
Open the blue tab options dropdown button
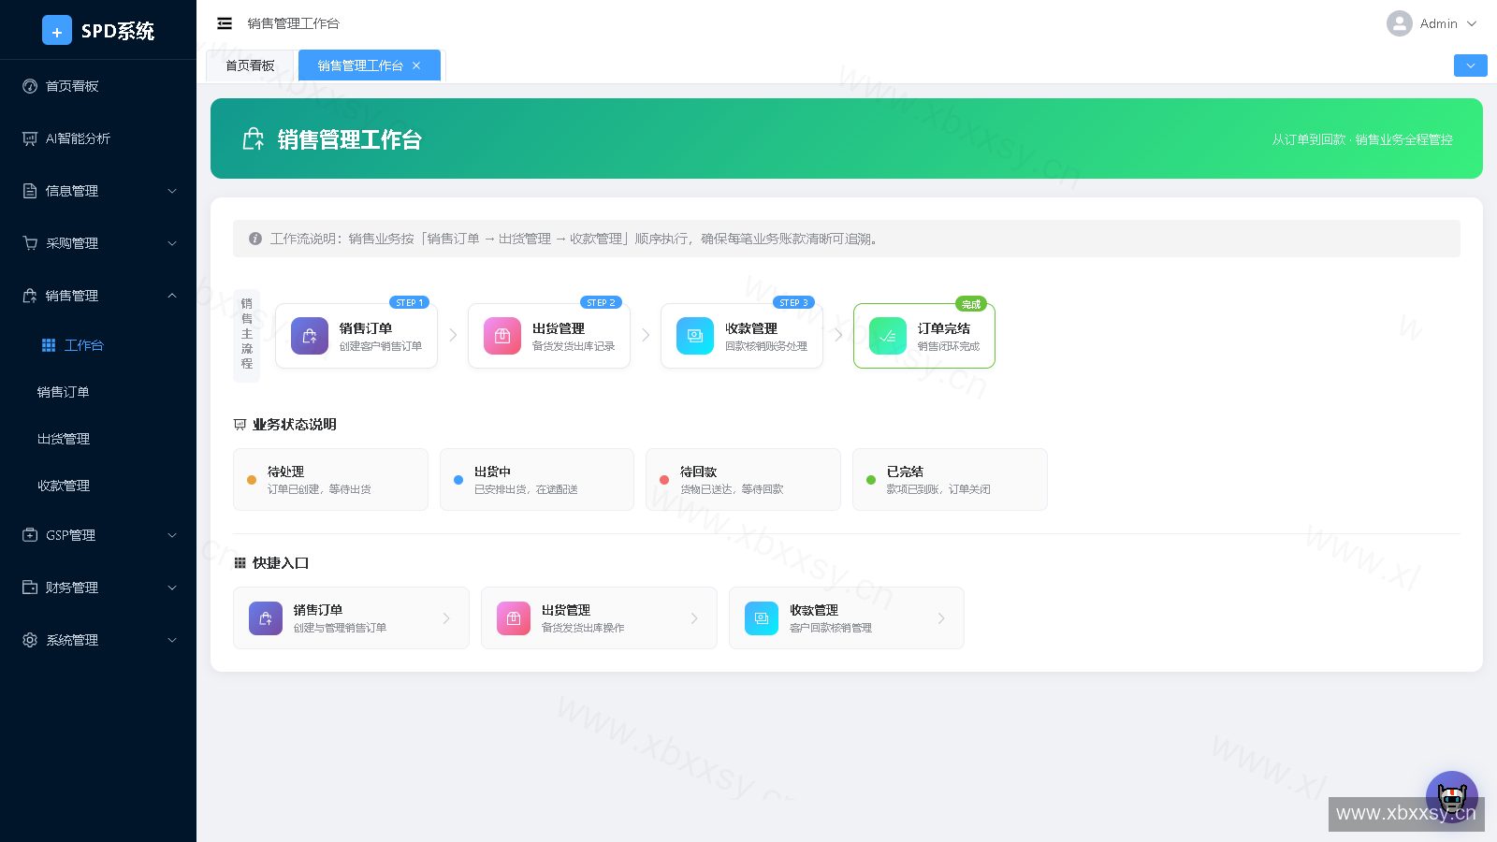pos(1471,65)
